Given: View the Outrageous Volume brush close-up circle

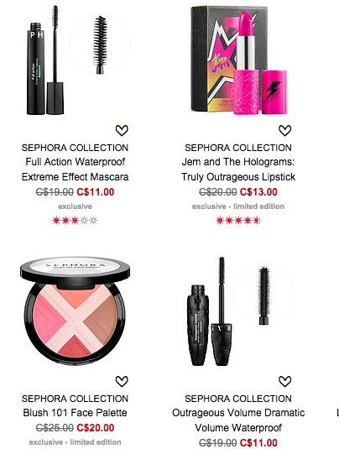Looking at the screenshot, I should point(263,295).
